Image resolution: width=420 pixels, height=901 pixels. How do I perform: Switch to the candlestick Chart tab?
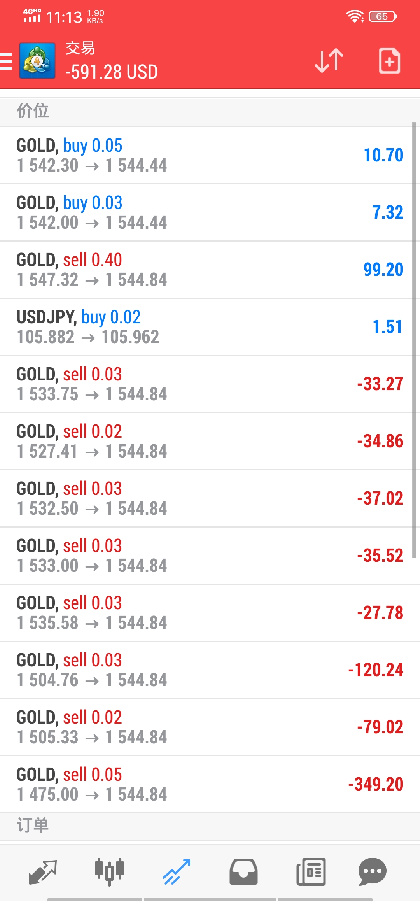pos(109,872)
